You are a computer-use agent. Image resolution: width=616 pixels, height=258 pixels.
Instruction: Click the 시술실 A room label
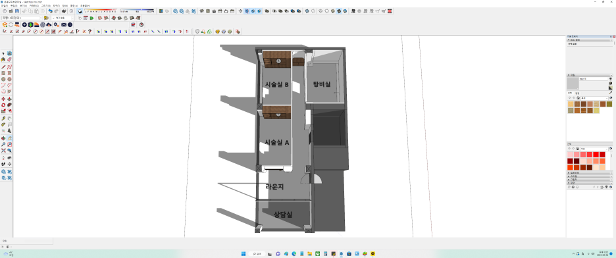pos(277,143)
